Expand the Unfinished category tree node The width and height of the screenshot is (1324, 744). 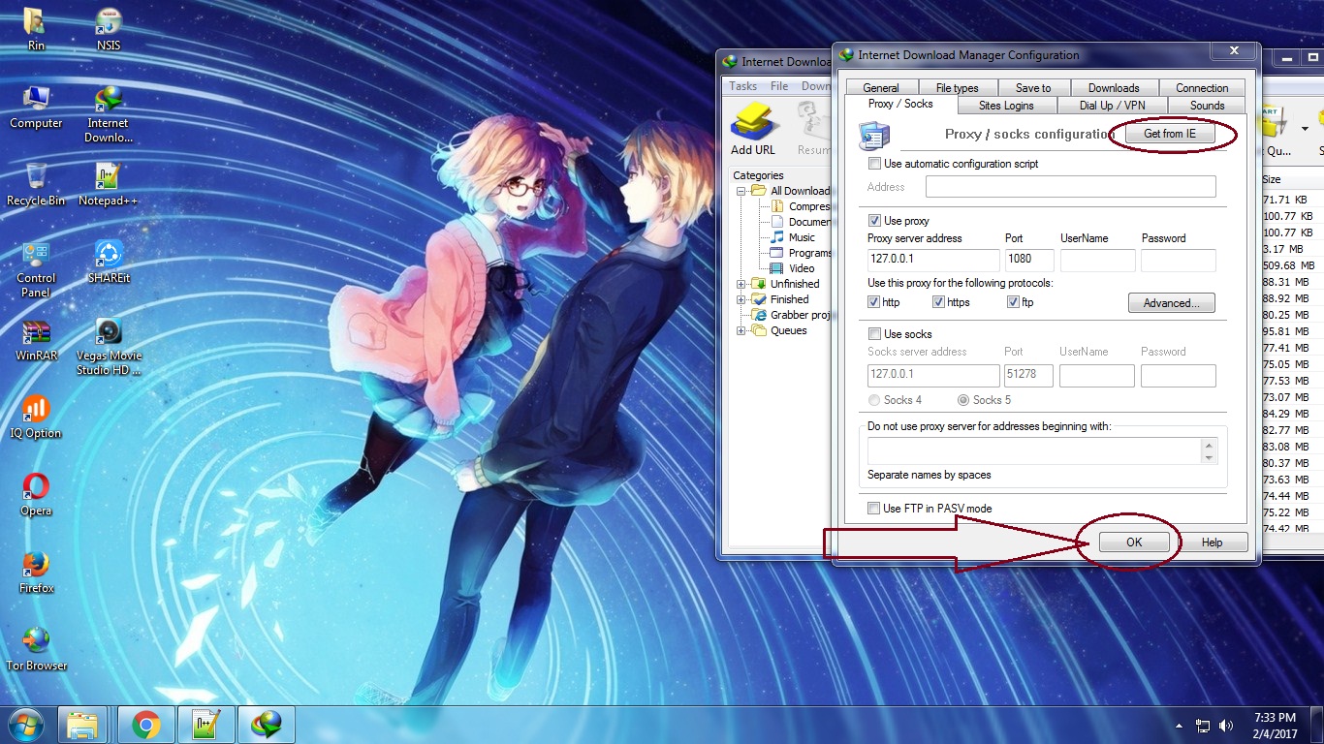tap(741, 284)
